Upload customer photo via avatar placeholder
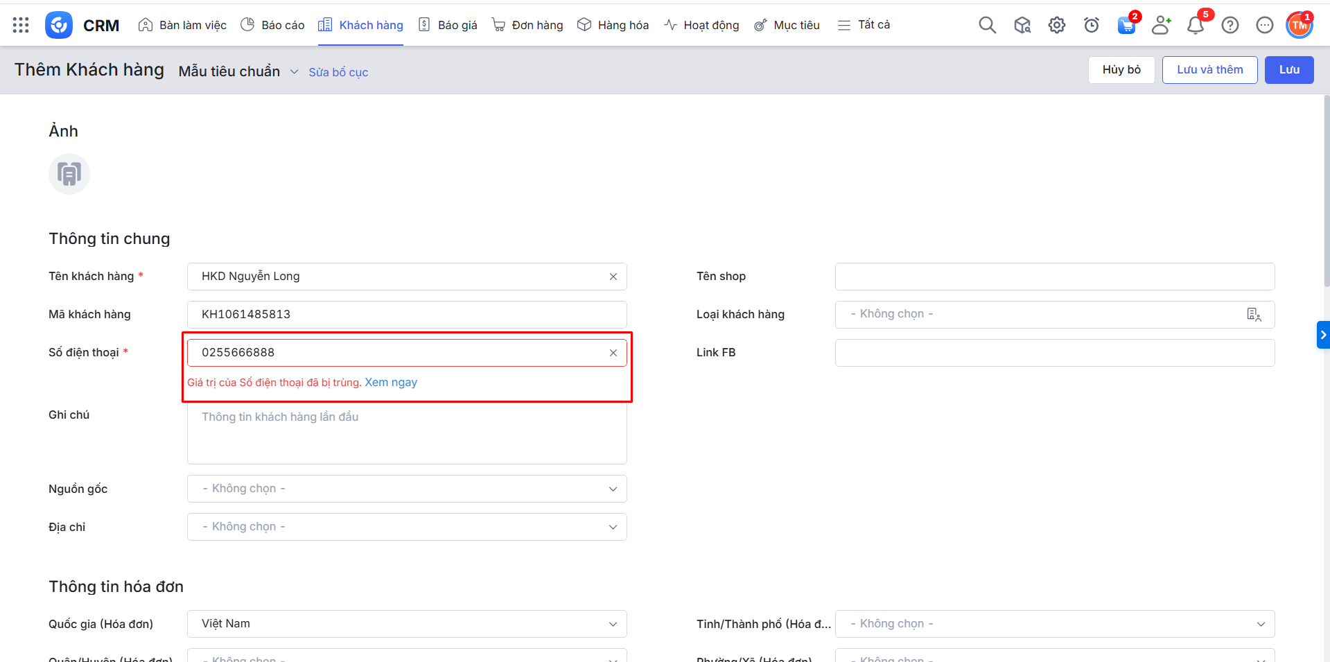1330x662 pixels. click(69, 173)
